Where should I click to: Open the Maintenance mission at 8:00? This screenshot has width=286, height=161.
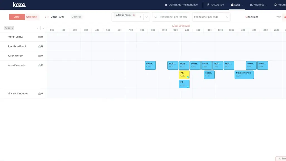pyautogui.click(x=150, y=65)
